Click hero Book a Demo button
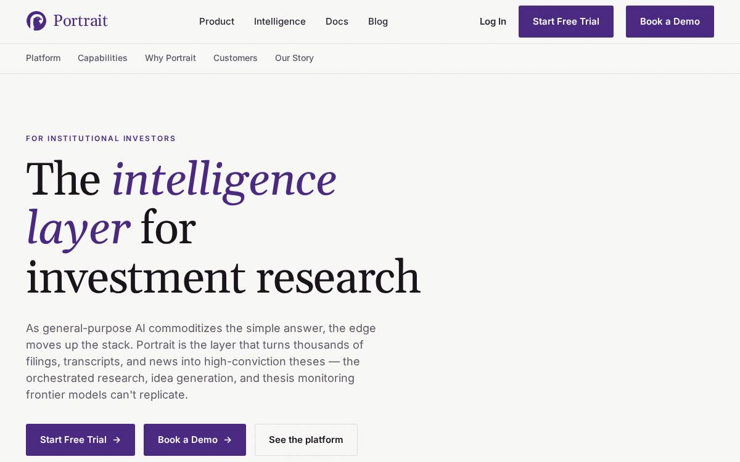 (195, 440)
